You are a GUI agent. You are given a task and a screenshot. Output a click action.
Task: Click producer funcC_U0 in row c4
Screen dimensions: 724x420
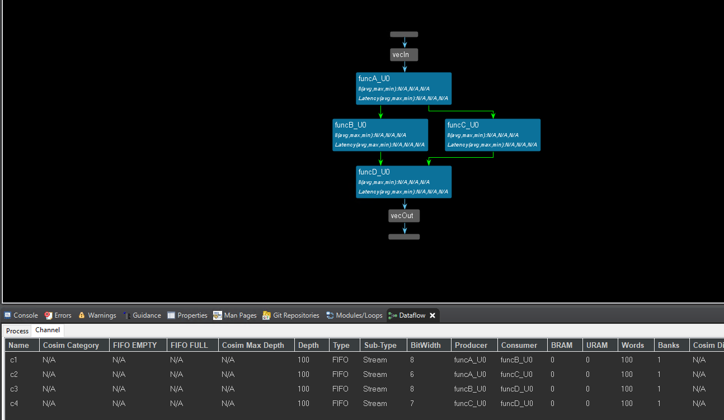click(470, 403)
